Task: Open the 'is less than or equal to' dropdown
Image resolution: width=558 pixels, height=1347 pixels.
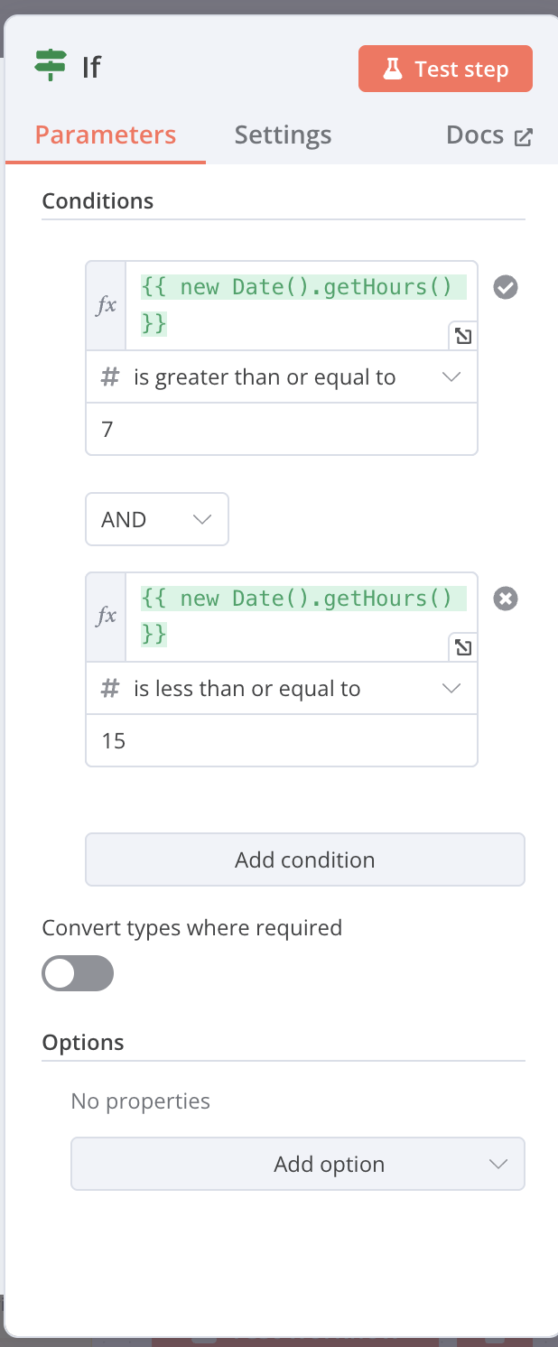Action: (x=282, y=689)
